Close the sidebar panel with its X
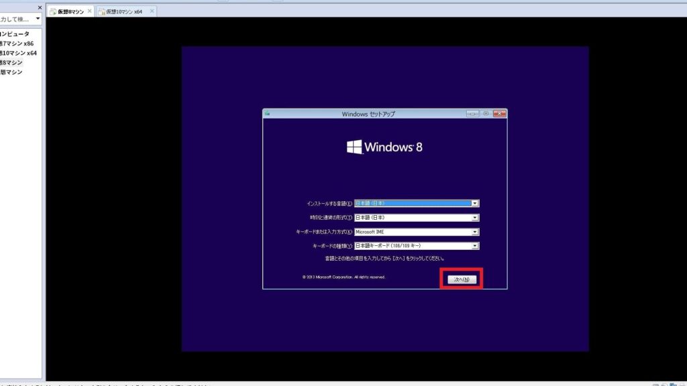The width and height of the screenshot is (687, 386). click(x=40, y=7)
